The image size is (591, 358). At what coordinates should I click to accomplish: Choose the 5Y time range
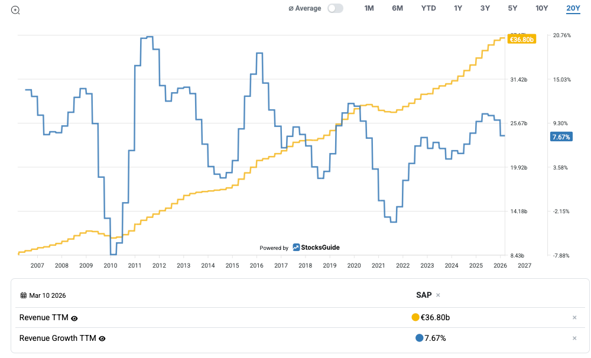pos(512,8)
